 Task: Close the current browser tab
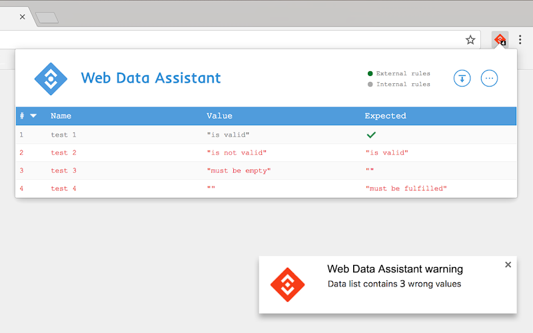point(23,17)
